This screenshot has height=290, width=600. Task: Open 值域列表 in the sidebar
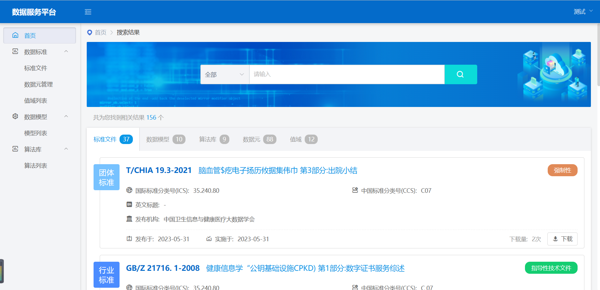pyautogui.click(x=36, y=100)
